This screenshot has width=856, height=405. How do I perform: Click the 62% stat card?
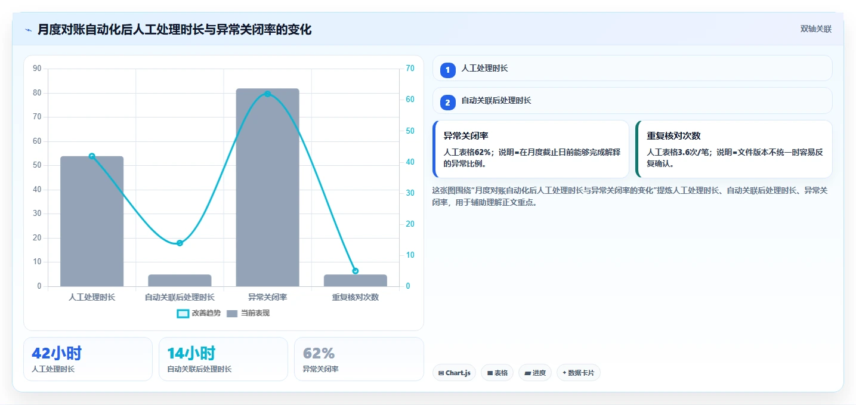pyautogui.click(x=359, y=359)
